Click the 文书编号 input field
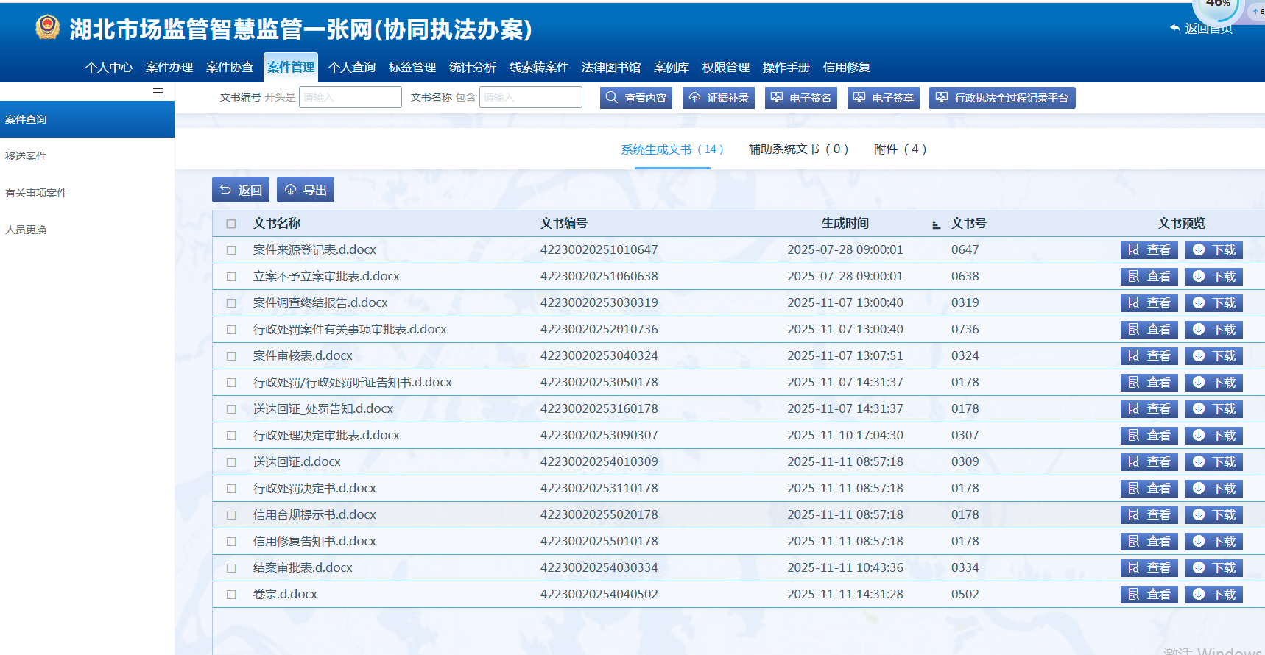 (350, 97)
